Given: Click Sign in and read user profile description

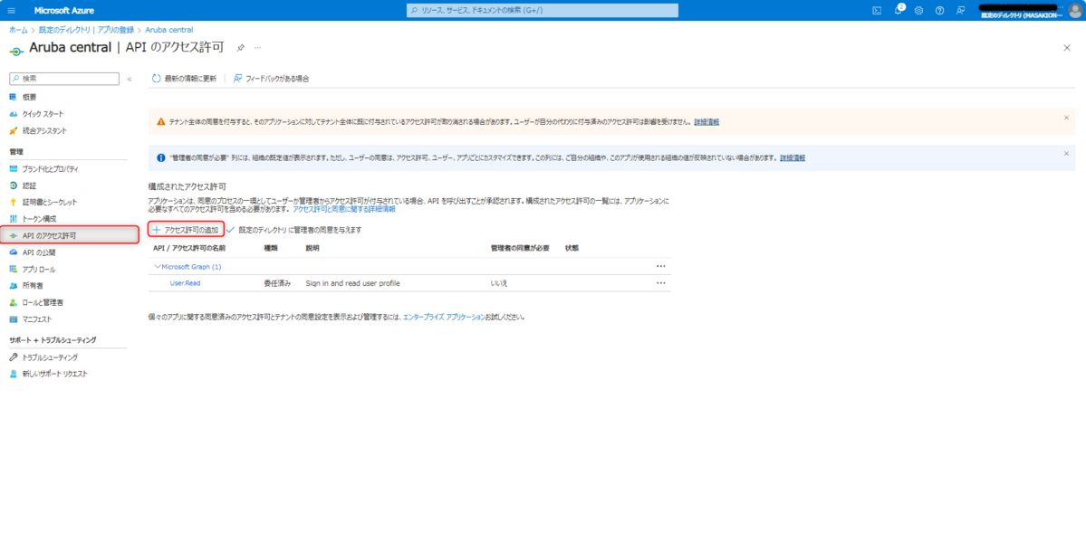Looking at the screenshot, I should tap(352, 283).
